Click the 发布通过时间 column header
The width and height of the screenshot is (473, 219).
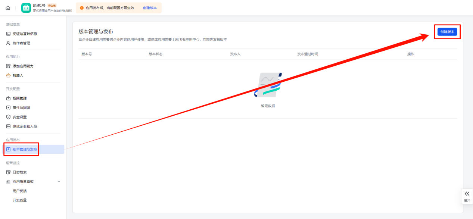click(x=308, y=54)
